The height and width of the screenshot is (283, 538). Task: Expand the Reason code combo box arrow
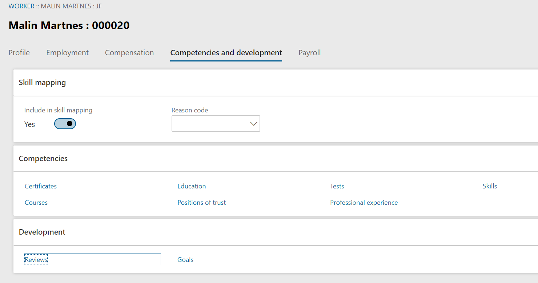point(253,124)
